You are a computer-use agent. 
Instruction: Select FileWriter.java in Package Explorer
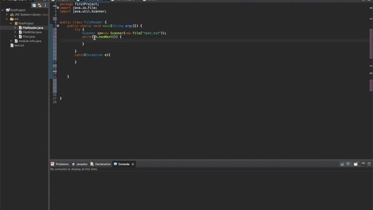32,32
